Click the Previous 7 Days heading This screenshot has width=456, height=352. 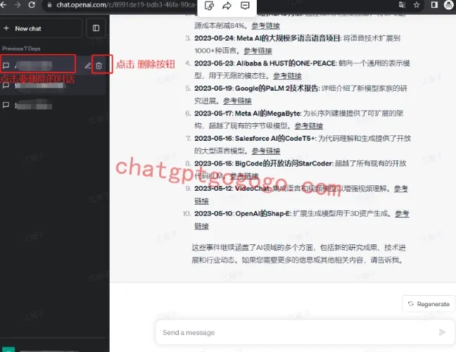tap(21, 49)
